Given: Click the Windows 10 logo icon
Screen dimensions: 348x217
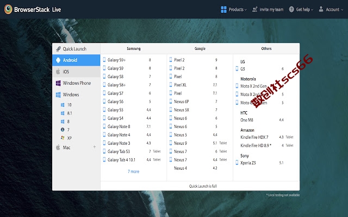Looking at the screenshot, I should [63, 105].
